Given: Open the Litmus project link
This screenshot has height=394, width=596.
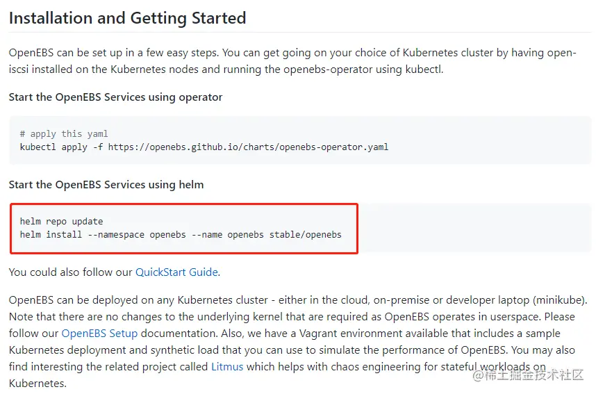Looking at the screenshot, I should point(227,366).
